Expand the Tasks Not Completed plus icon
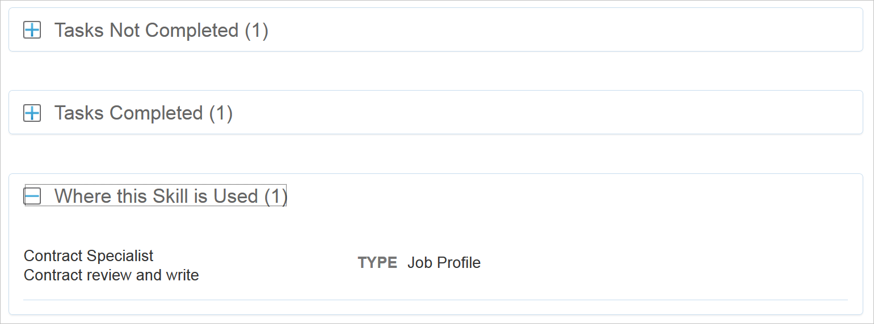 pyautogui.click(x=32, y=31)
